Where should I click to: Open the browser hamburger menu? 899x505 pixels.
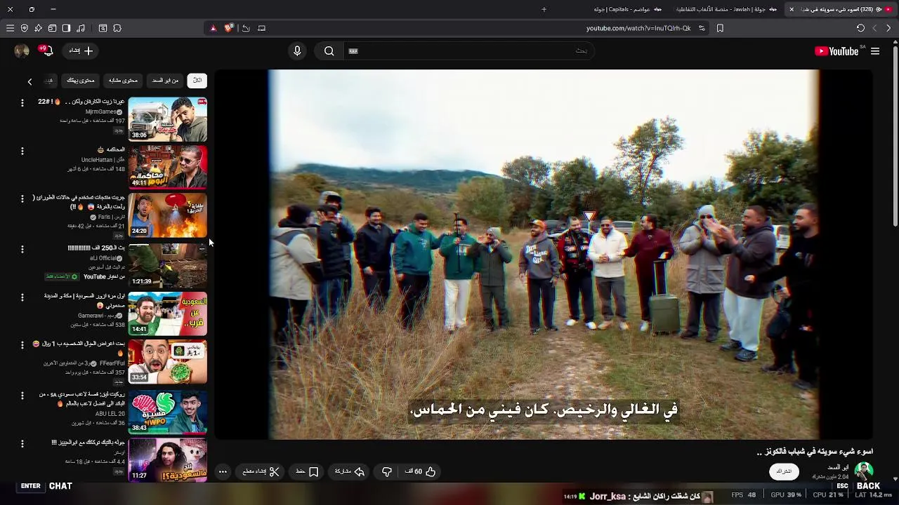10,28
